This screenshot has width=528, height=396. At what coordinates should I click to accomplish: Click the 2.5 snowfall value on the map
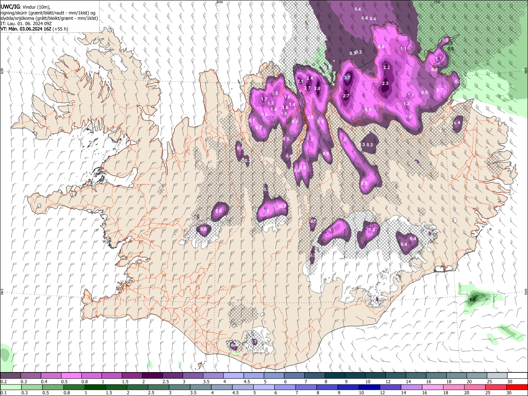click(385, 83)
